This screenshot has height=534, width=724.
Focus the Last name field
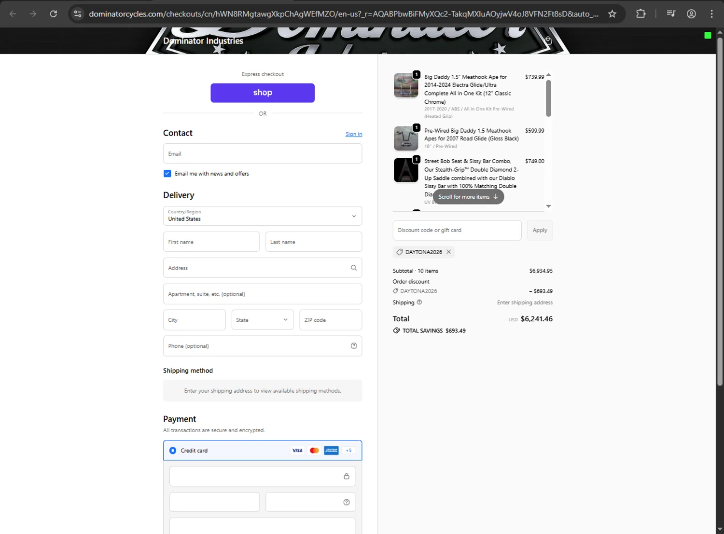(314, 242)
